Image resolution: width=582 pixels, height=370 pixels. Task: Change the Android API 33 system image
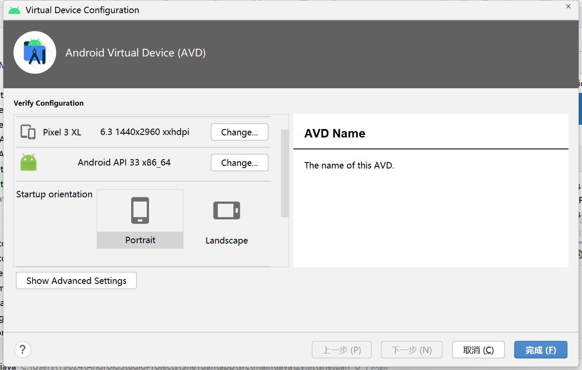(239, 163)
